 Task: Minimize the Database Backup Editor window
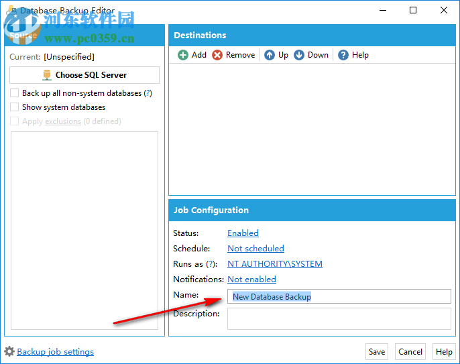(382, 10)
